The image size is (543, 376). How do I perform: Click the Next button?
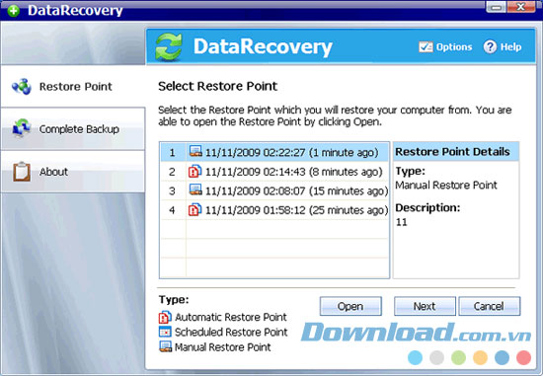[425, 306]
